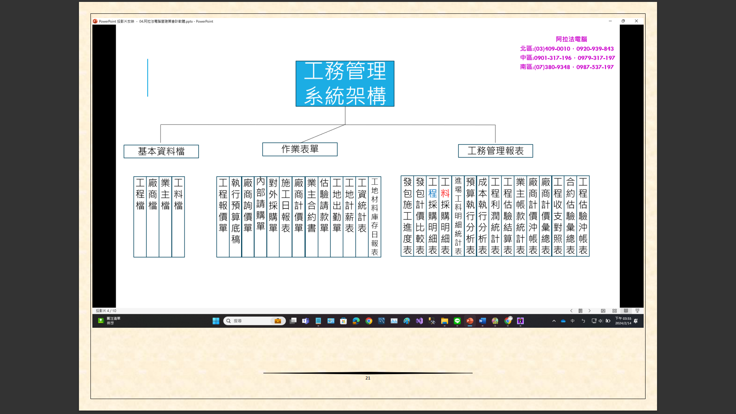Open Task View on the taskbar
The height and width of the screenshot is (414, 736).
pos(293,321)
